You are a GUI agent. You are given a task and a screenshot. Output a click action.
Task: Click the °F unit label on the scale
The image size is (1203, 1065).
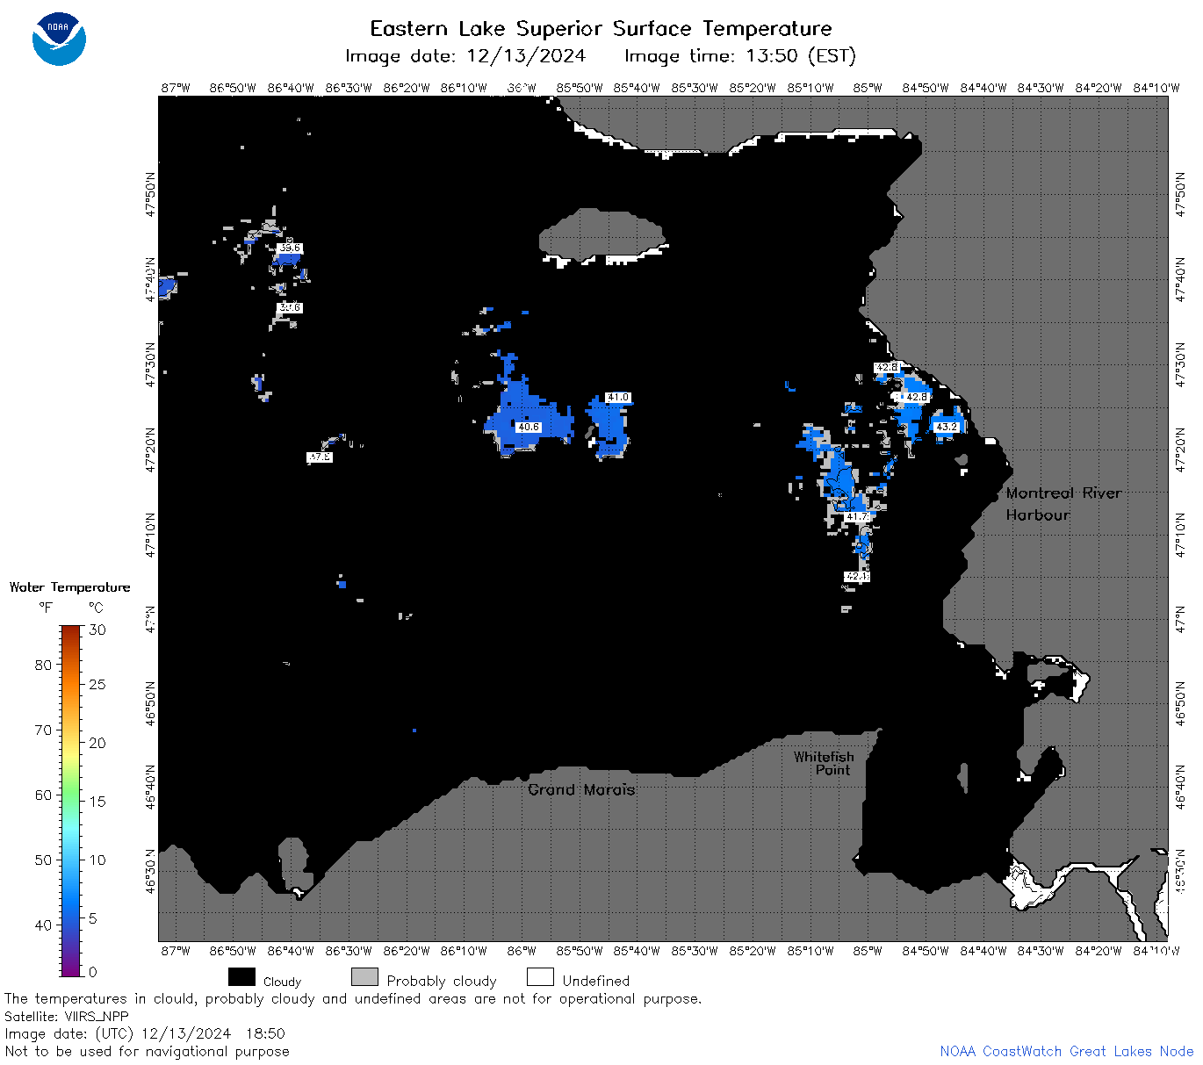point(46,608)
